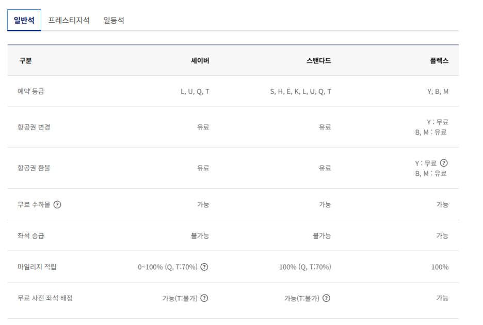Click the 플렉스 column header

point(438,60)
